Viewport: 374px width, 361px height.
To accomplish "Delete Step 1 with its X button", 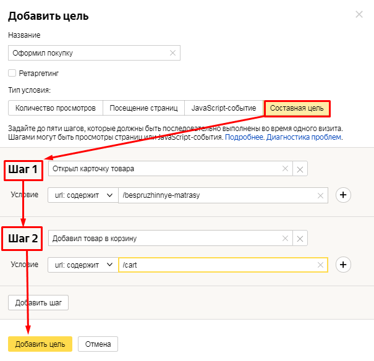I will [299, 169].
